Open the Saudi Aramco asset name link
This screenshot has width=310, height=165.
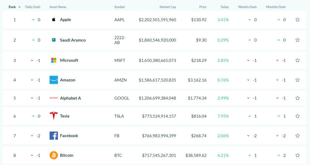(73, 40)
